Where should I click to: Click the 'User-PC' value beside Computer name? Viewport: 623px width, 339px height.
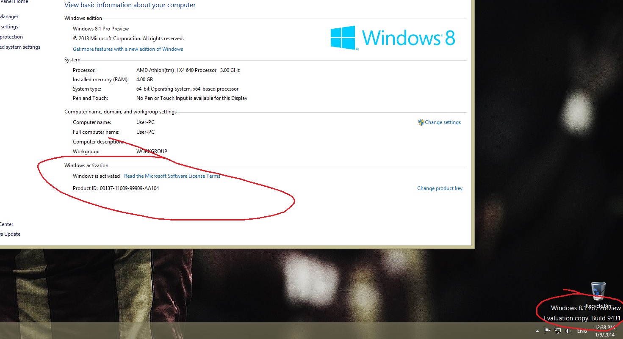point(145,122)
